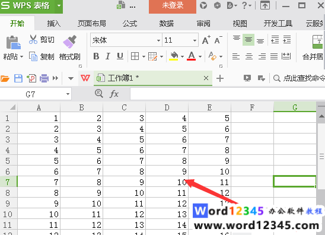325x235 pixels.
Task: Toggle vertical middle alignment
Action: (x=248, y=40)
